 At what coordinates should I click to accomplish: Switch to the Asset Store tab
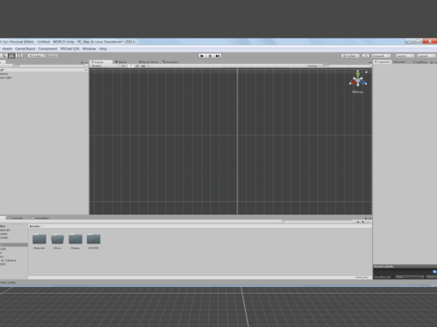tap(149, 62)
